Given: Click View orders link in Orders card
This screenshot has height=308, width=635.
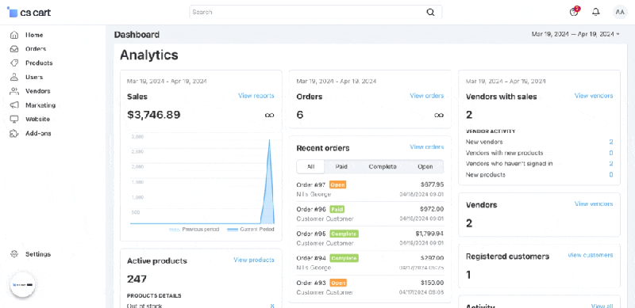Looking at the screenshot, I should [x=427, y=96].
